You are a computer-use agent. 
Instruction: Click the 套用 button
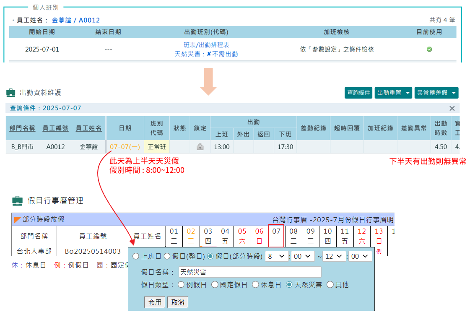[155, 302]
